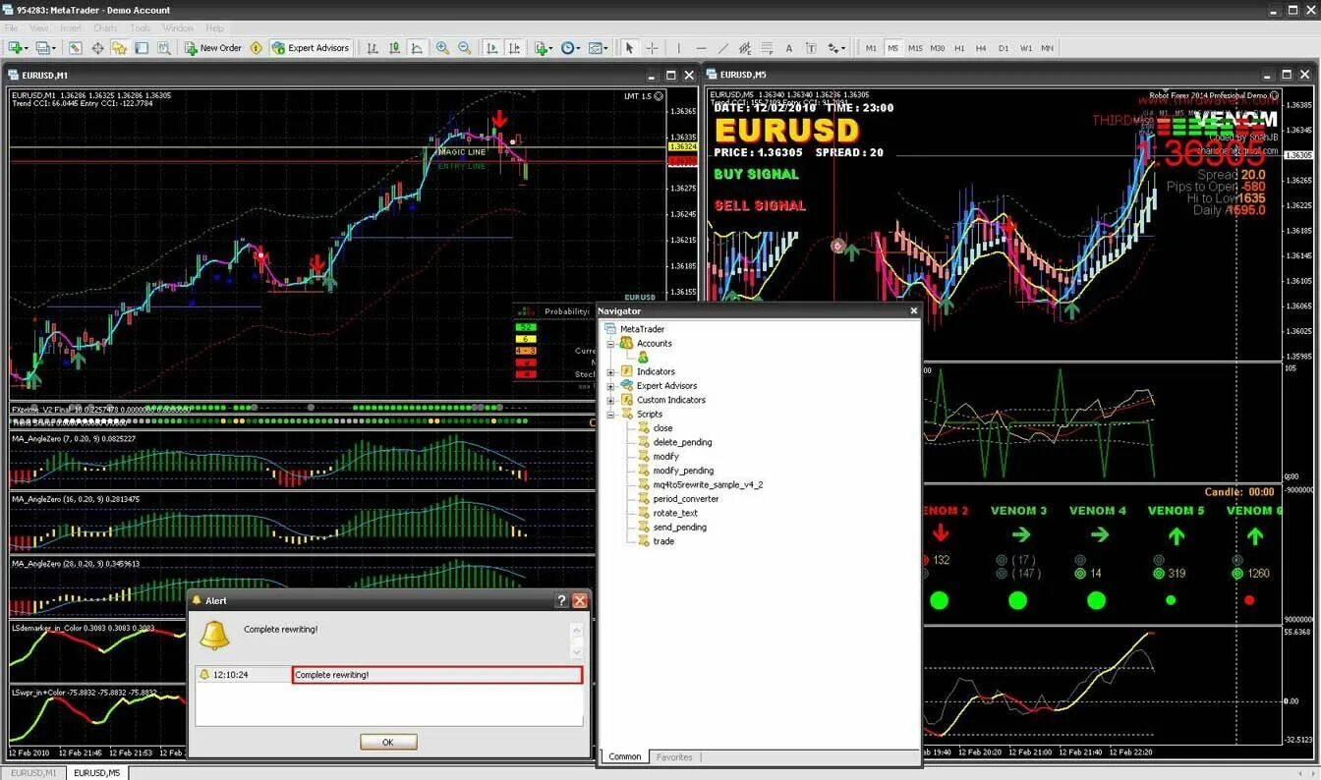Set timeframe to MN
The width and height of the screenshot is (1321, 780).
[x=1048, y=48]
